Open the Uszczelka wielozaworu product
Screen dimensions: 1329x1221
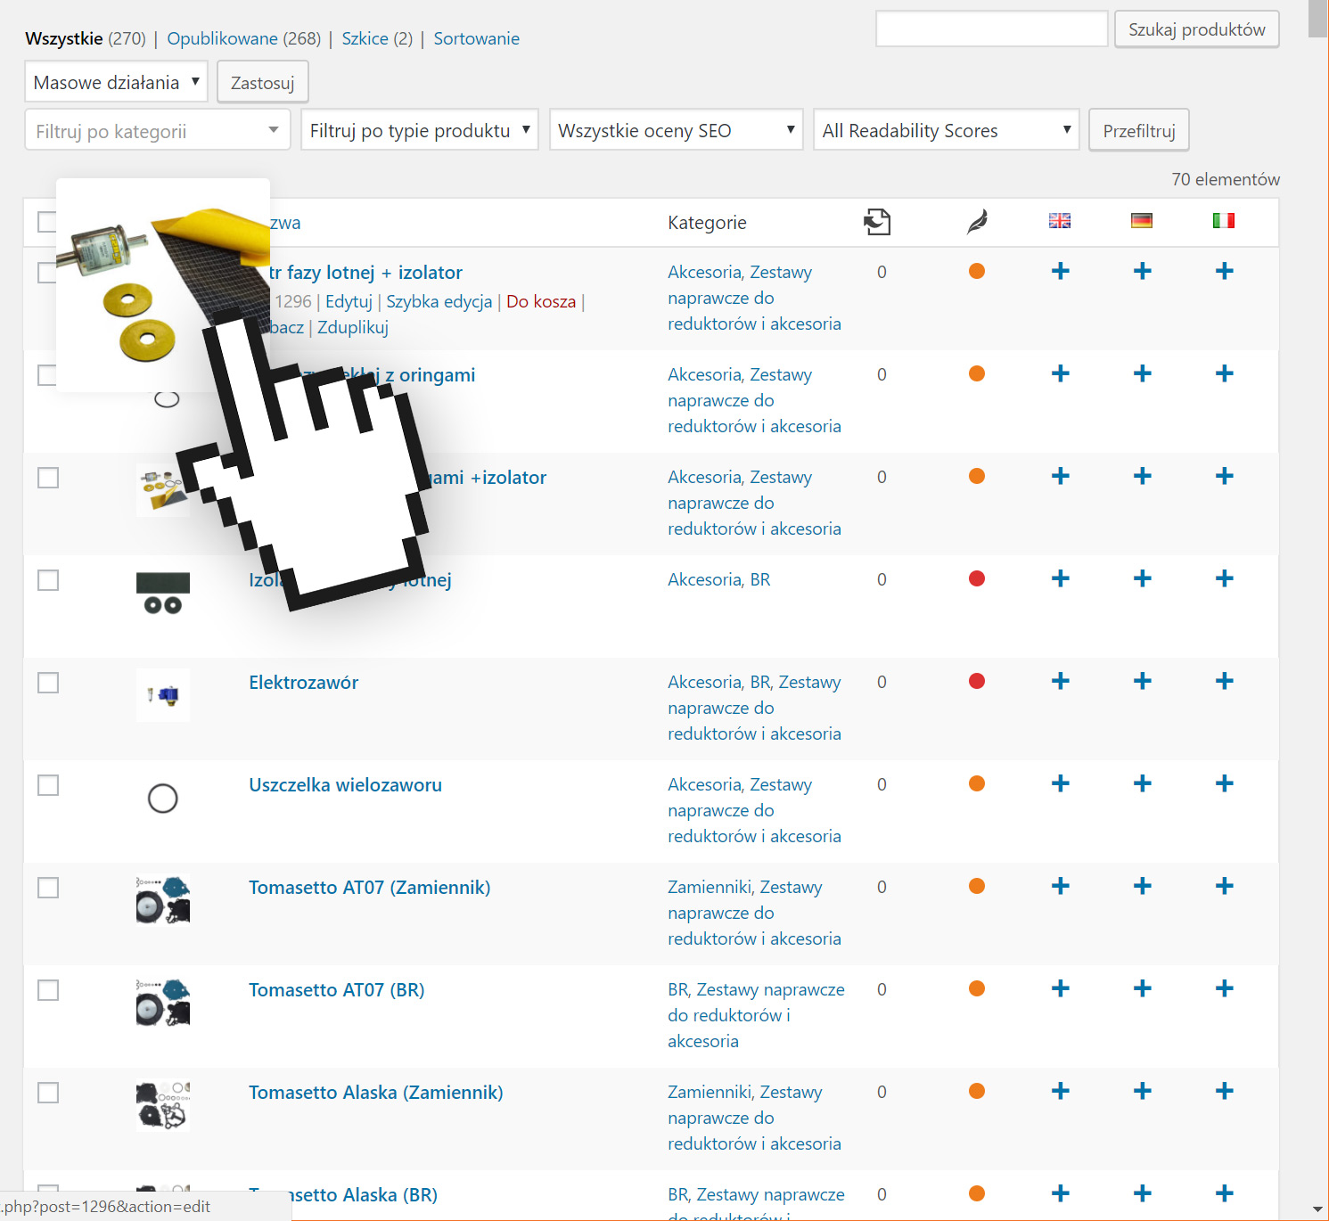(x=345, y=784)
